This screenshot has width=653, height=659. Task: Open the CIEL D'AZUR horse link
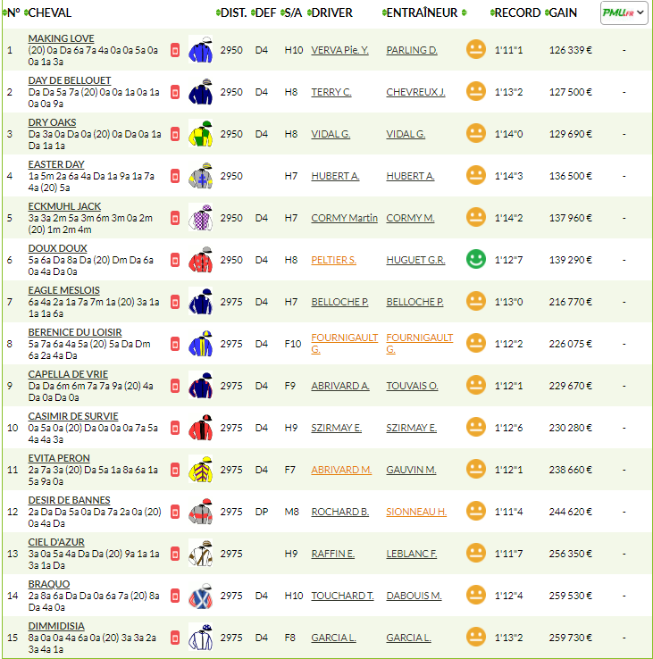[x=56, y=542]
